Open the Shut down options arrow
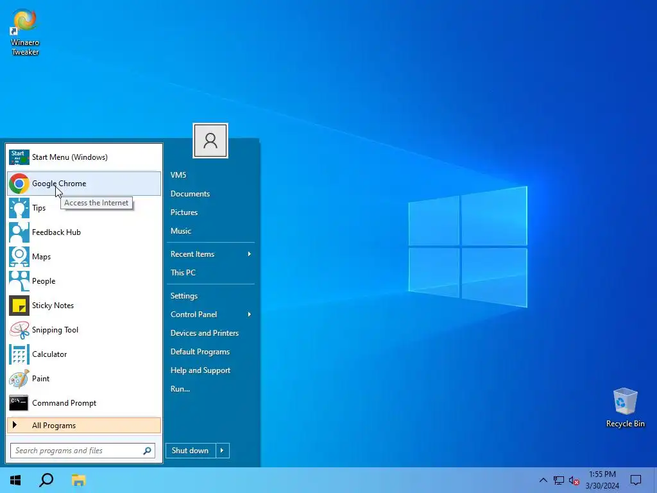 coord(223,451)
